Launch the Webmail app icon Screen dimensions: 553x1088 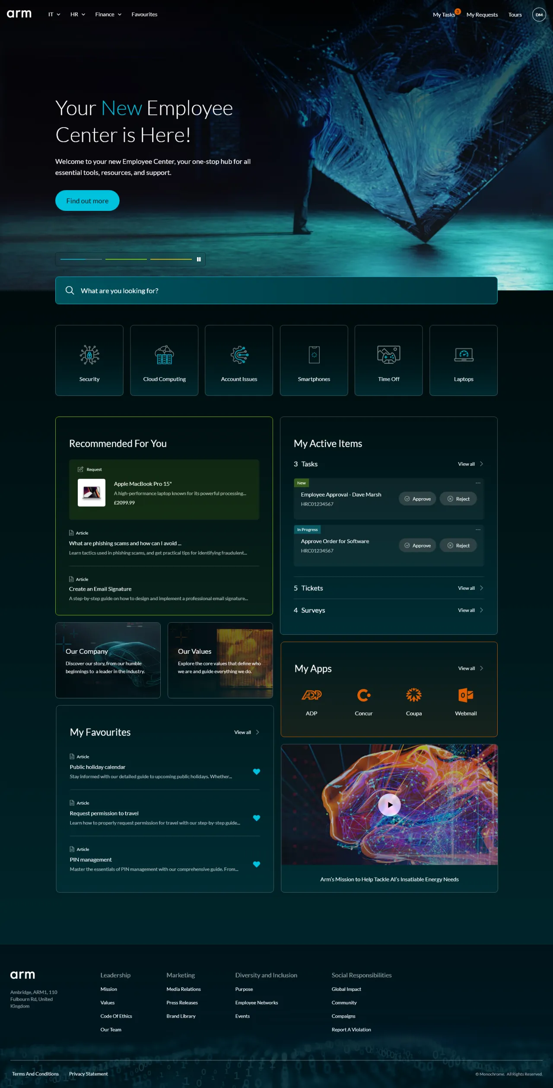(x=466, y=695)
